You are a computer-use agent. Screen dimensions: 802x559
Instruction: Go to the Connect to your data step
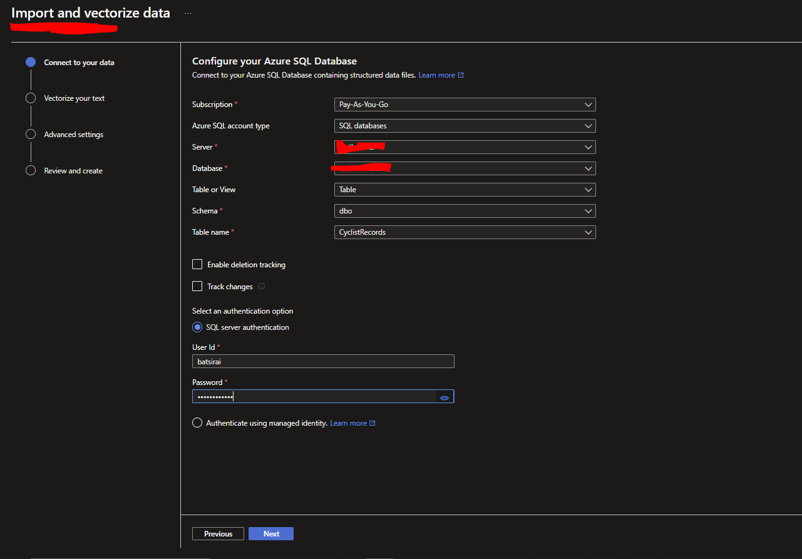click(79, 63)
